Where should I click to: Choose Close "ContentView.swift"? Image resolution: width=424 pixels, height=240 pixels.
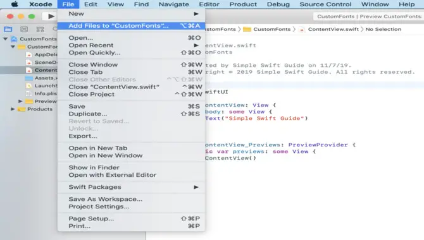(x=131, y=87)
